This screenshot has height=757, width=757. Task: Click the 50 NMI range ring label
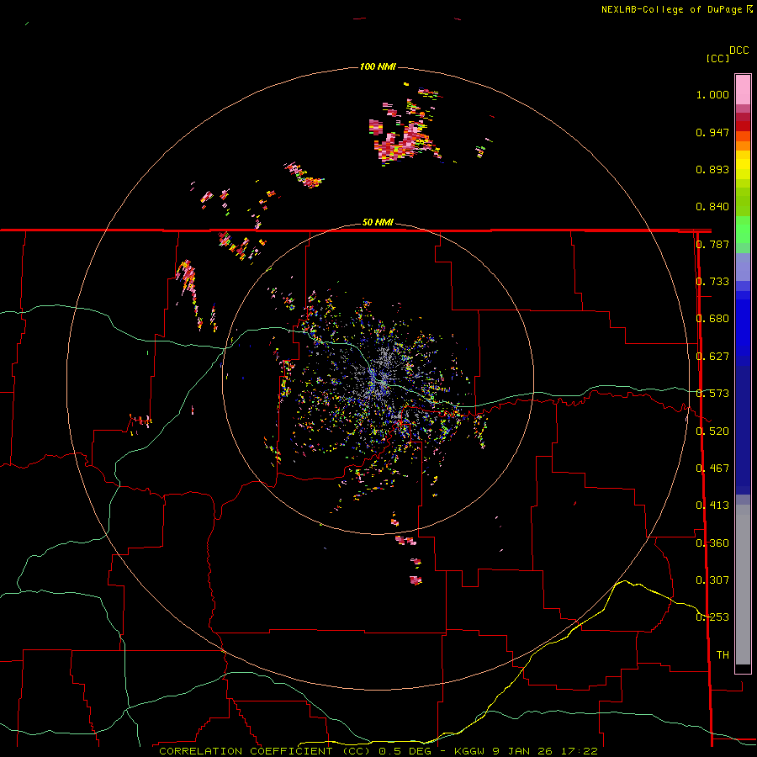378,222
